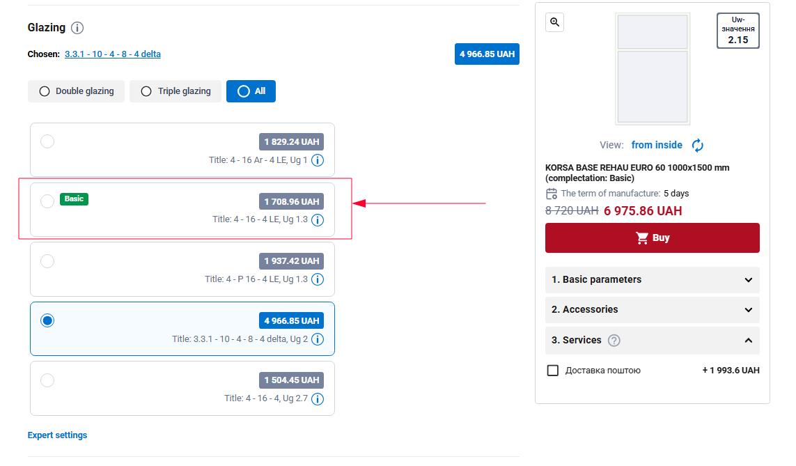Select the Triple glazing filter
The height and width of the screenshot is (466, 796).
coord(175,91)
